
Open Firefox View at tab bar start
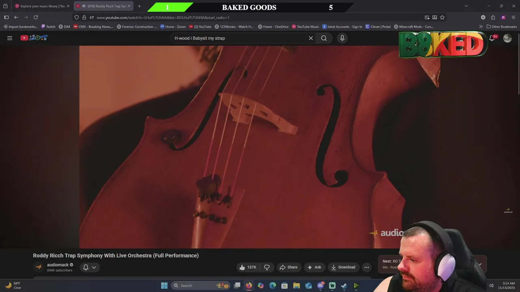[5, 6]
